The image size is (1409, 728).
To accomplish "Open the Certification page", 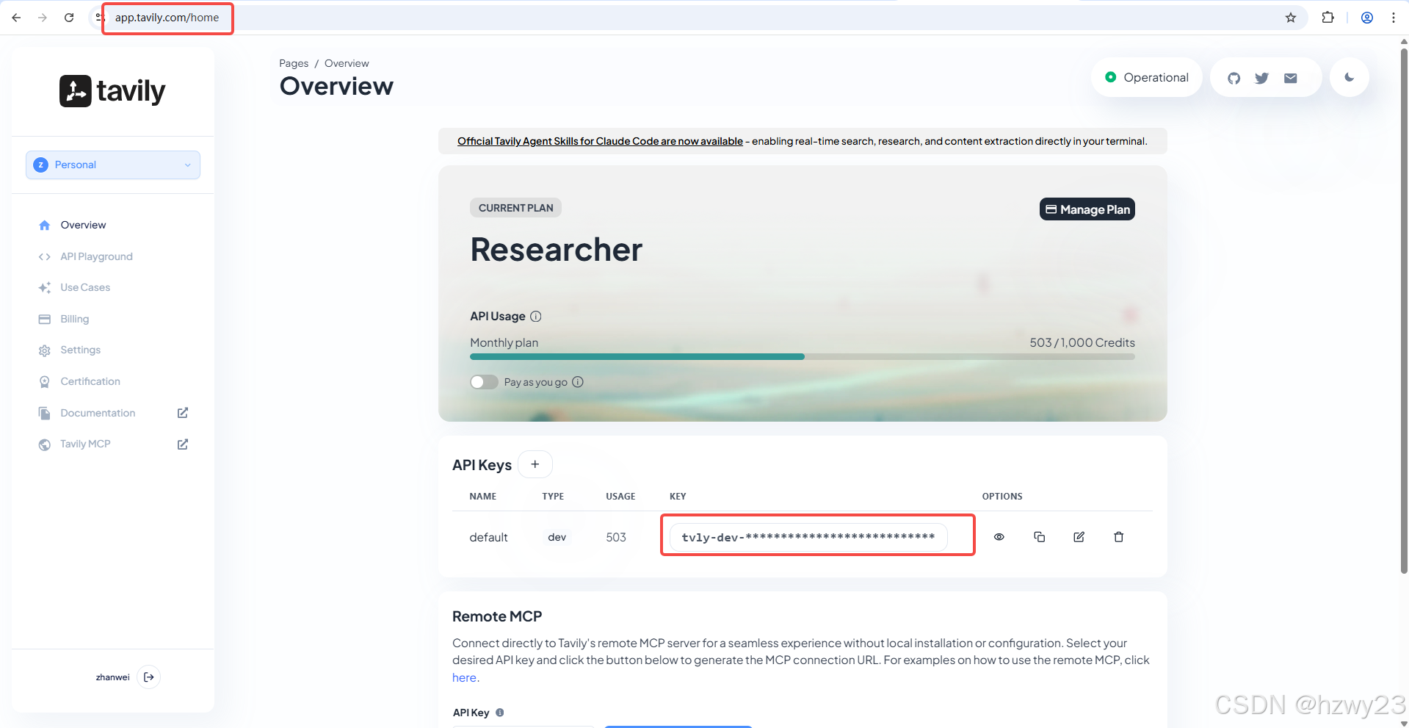I will point(90,381).
